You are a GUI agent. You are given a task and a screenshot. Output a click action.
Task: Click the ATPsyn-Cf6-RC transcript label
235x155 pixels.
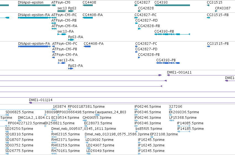pos(64,15)
